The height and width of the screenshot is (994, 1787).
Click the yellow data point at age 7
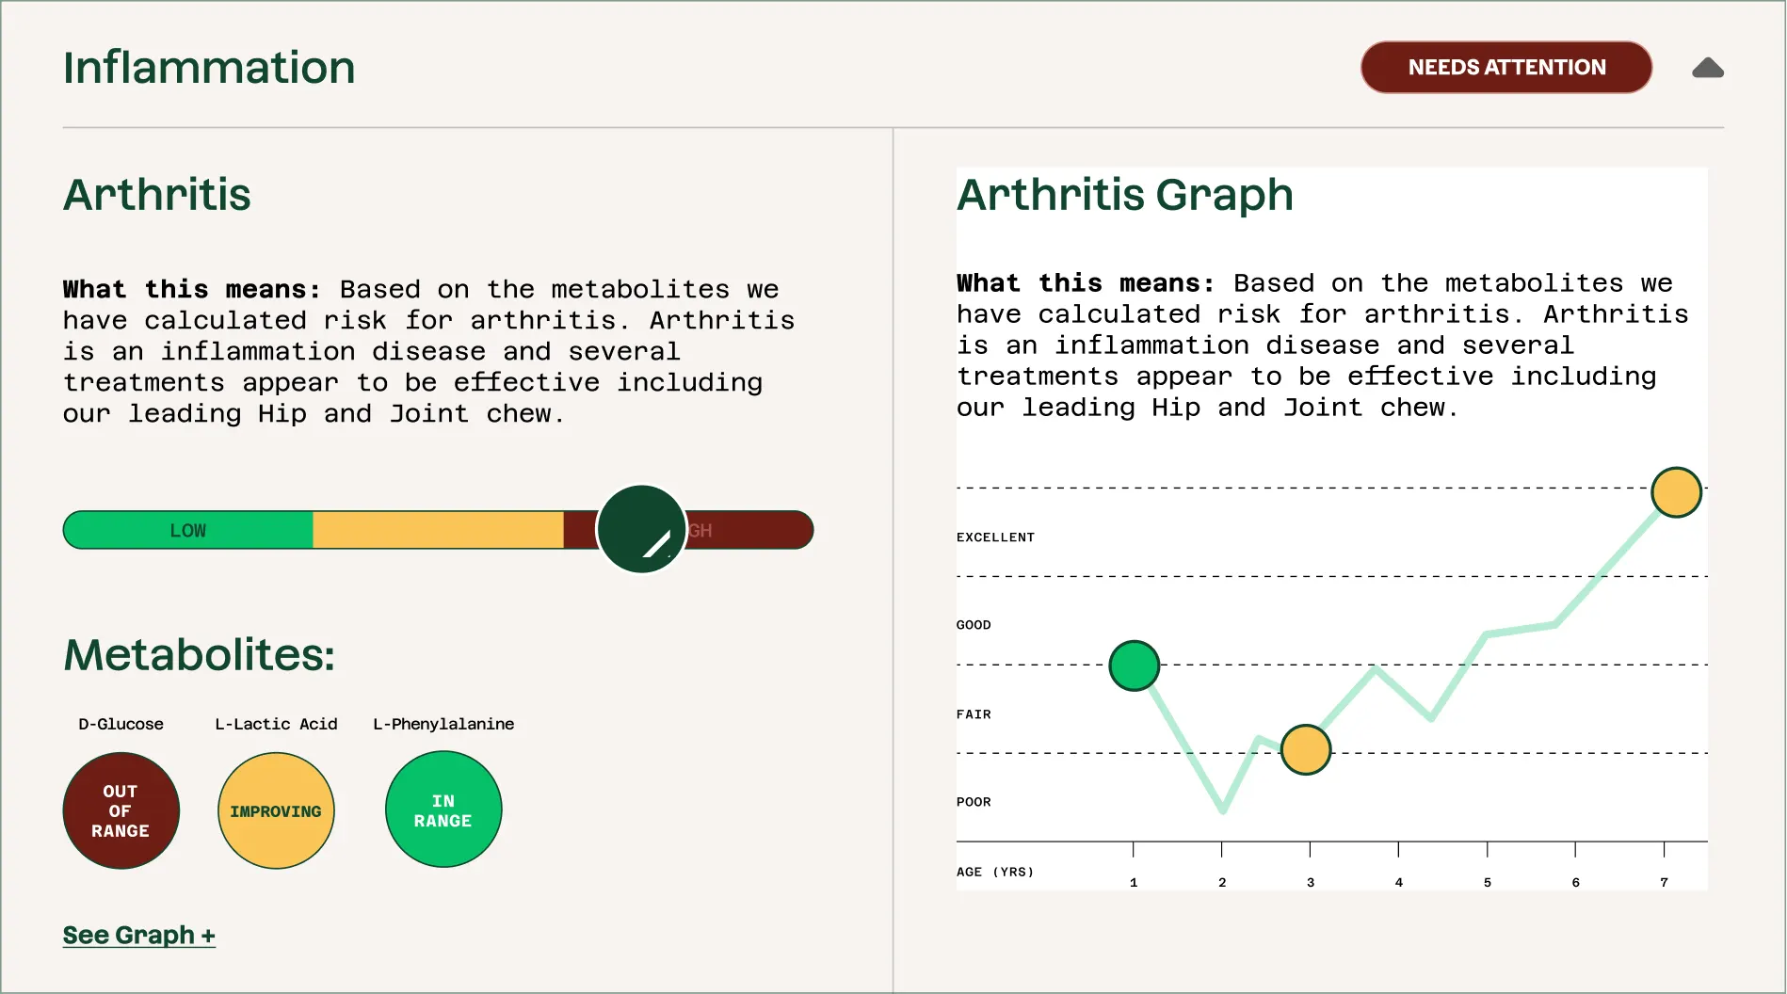(x=1676, y=492)
